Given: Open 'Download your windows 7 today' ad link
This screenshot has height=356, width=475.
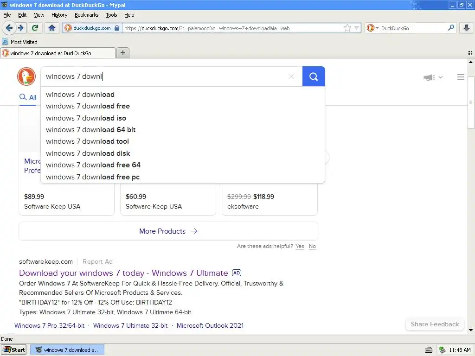Looking at the screenshot, I should (x=123, y=273).
